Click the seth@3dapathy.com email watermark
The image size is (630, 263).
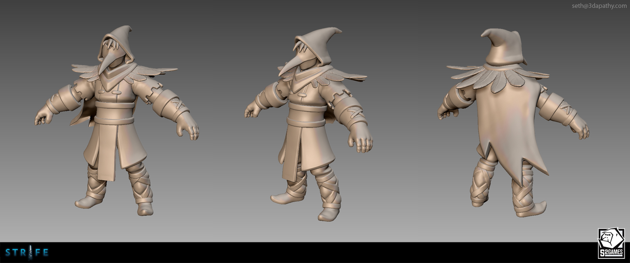coord(599,6)
